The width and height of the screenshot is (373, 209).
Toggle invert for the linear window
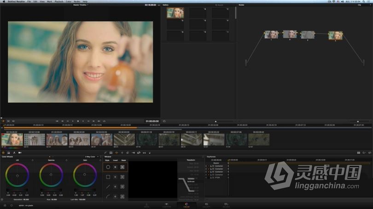coord(116,177)
